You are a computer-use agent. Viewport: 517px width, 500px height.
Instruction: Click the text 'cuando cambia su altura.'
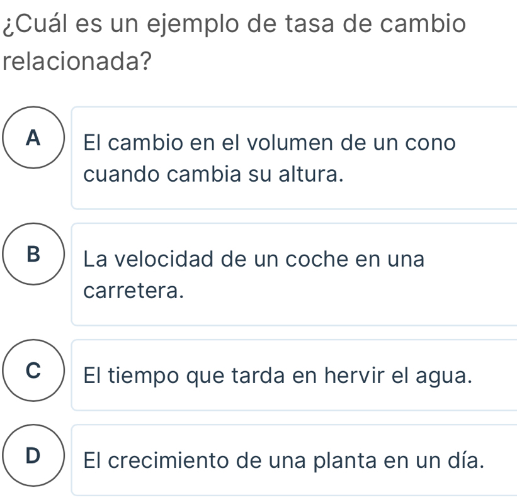(x=213, y=174)
